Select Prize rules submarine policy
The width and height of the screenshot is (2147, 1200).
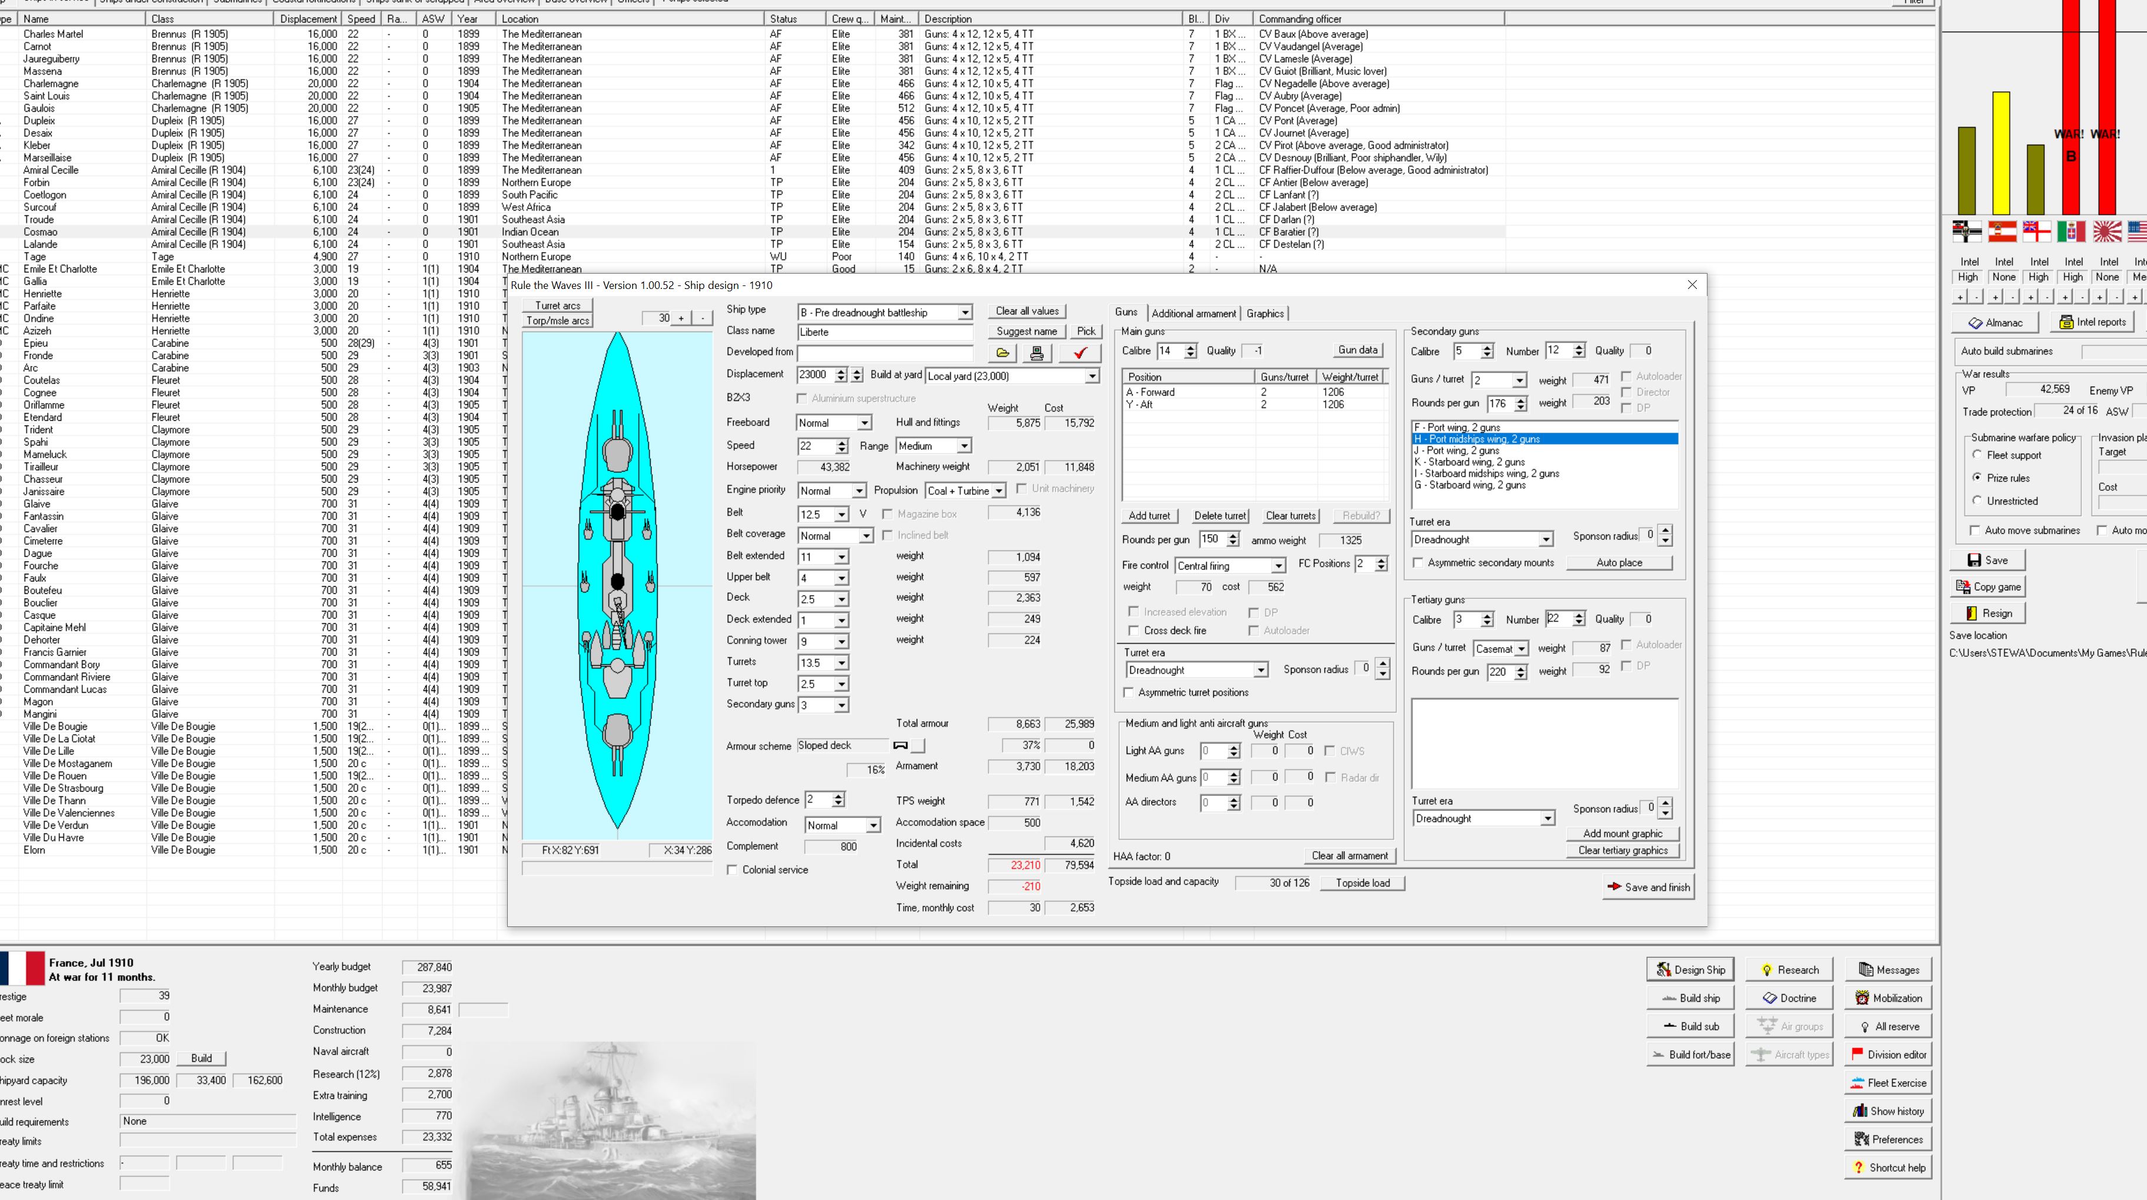[x=1977, y=478]
